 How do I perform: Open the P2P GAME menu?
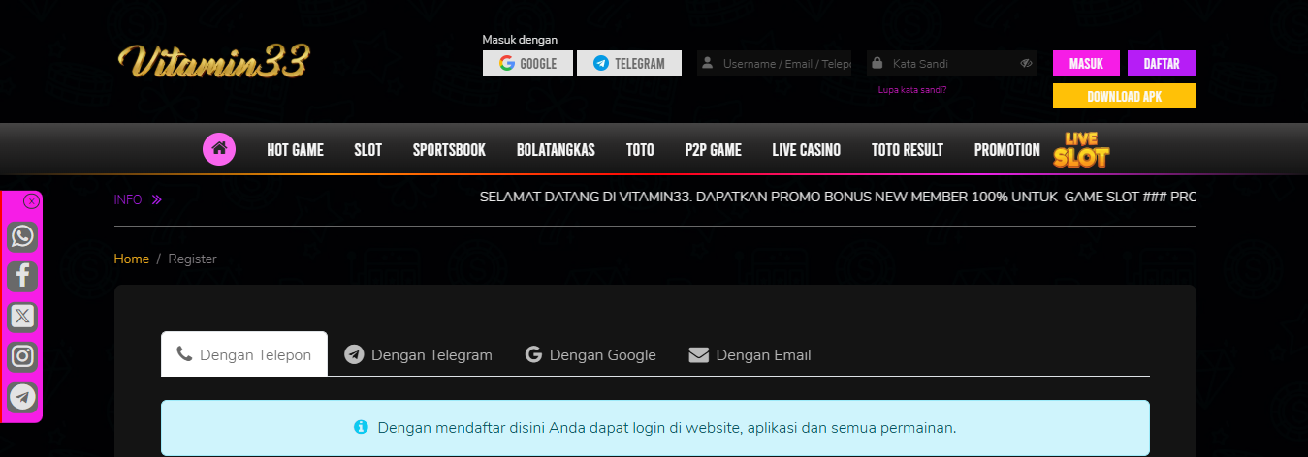click(x=713, y=150)
